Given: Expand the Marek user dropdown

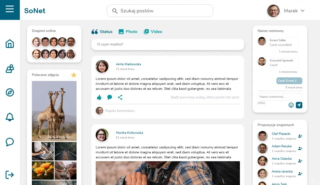Looking at the screenshot, I should point(302,11).
